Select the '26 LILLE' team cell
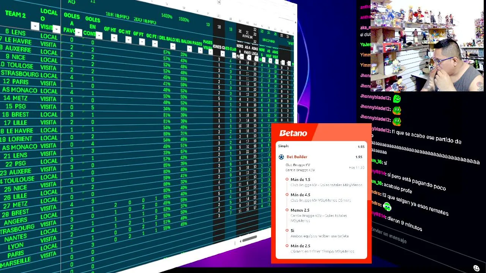 [x=15, y=197]
